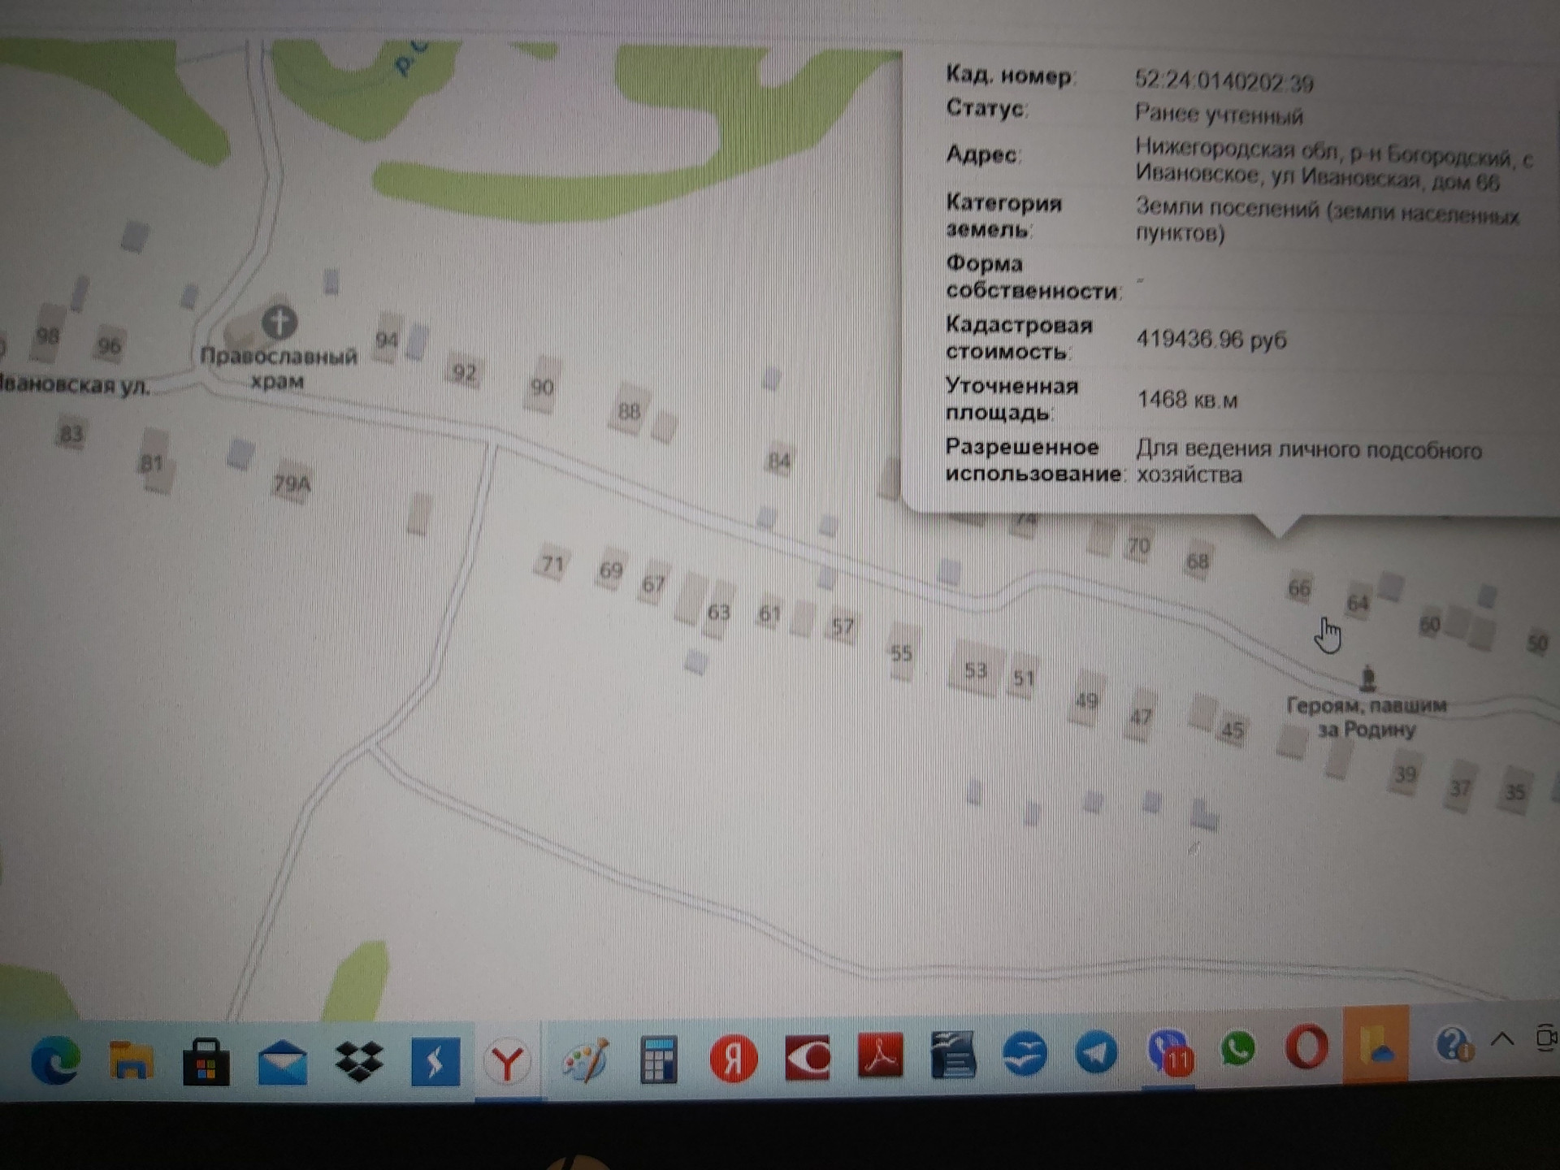Open Microsoft Edge from the taskbar
1560x1170 pixels.
click(x=55, y=1060)
